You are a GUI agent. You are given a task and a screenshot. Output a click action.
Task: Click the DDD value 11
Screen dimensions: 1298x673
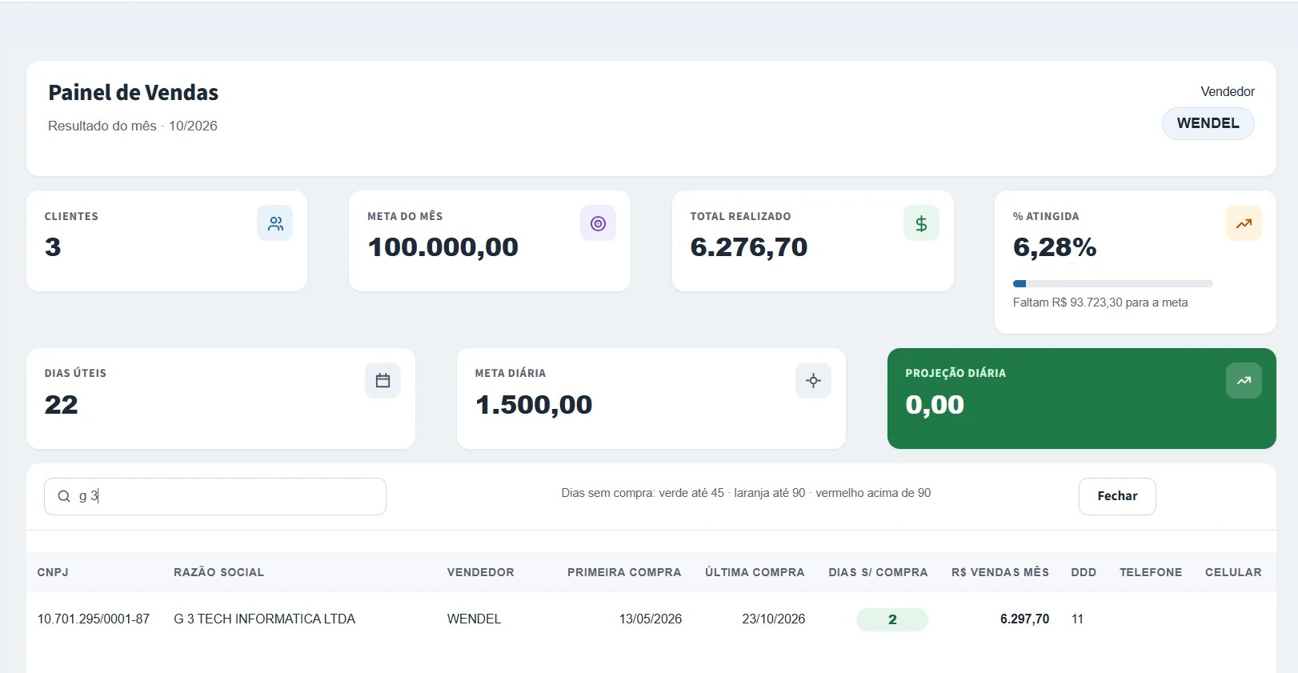click(x=1077, y=619)
